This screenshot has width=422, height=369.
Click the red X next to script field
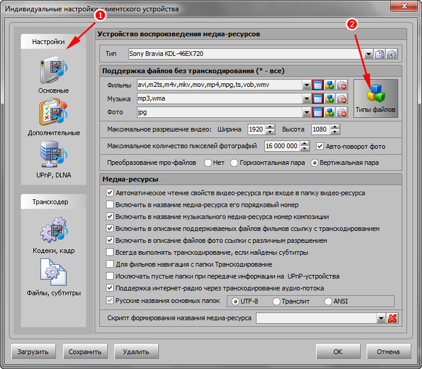tap(392, 318)
